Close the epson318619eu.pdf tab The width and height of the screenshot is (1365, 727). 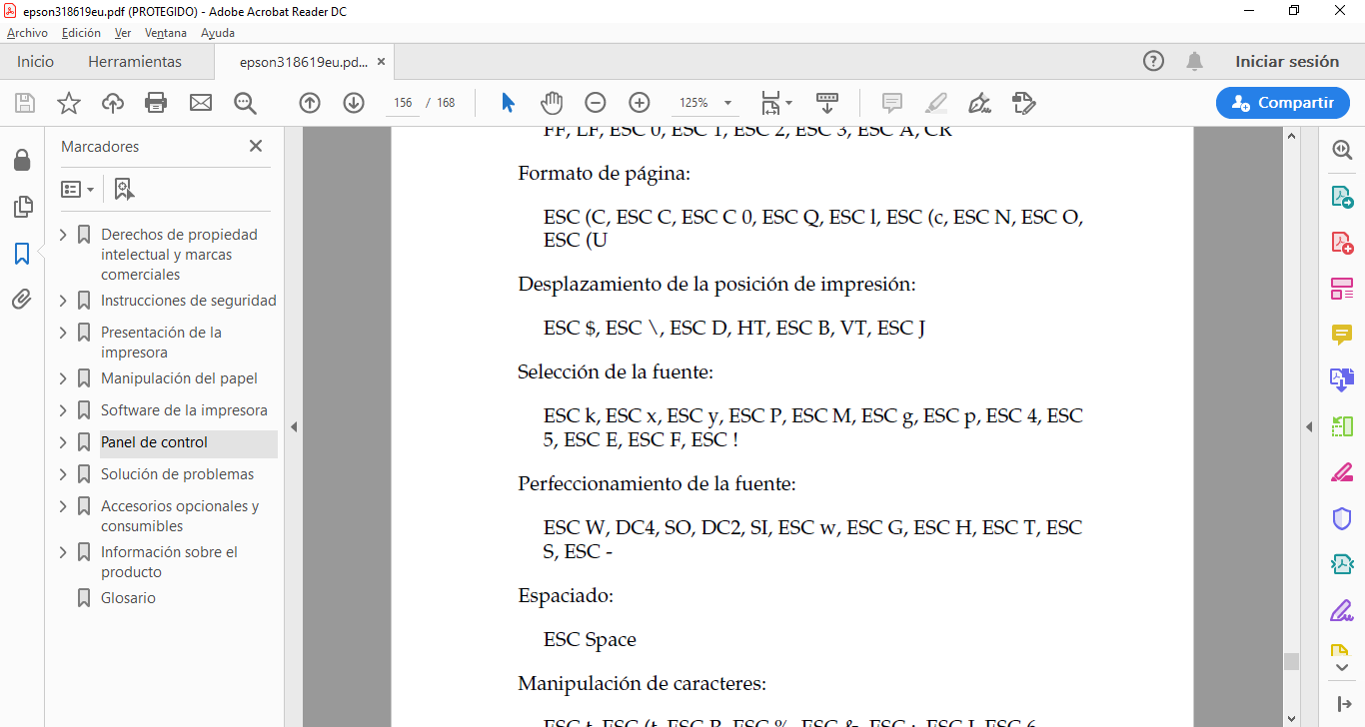[380, 62]
